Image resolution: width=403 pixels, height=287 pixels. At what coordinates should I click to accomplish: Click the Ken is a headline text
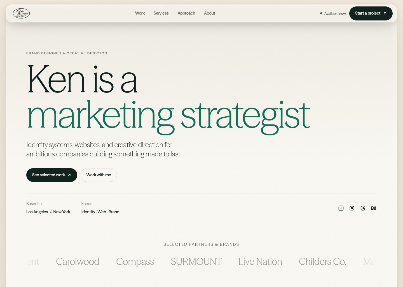83,79
